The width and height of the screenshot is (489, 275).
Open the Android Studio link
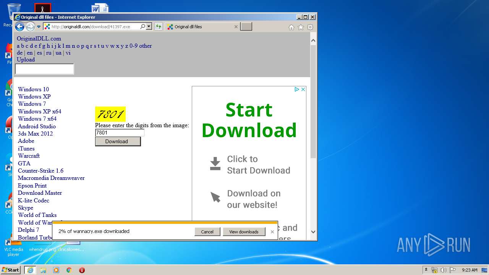pyautogui.click(x=37, y=126)
